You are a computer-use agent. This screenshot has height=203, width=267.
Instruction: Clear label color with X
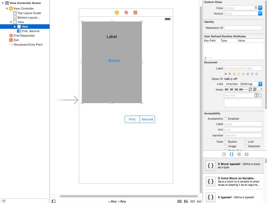click(x=226, y=74)
